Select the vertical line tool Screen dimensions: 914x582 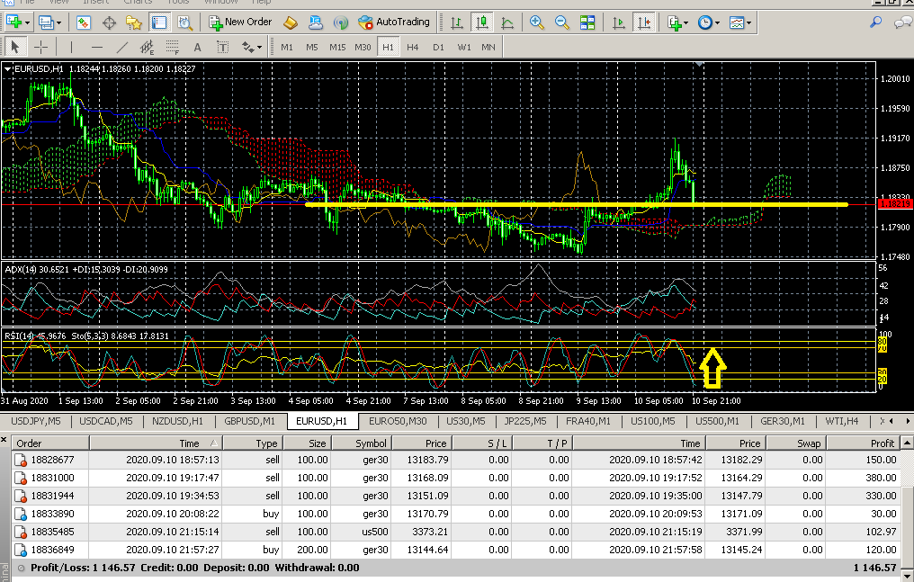[71, 47]
